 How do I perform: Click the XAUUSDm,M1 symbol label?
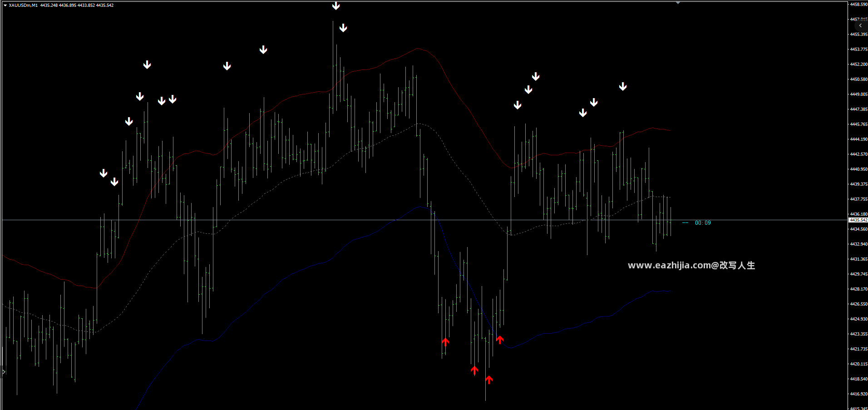tap(23, 5)
